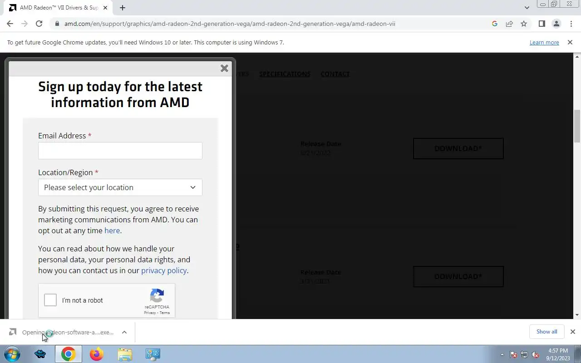Screen dimensions: 581x363
Task: Open a new browser tab
Action: (x=123, y=8)
